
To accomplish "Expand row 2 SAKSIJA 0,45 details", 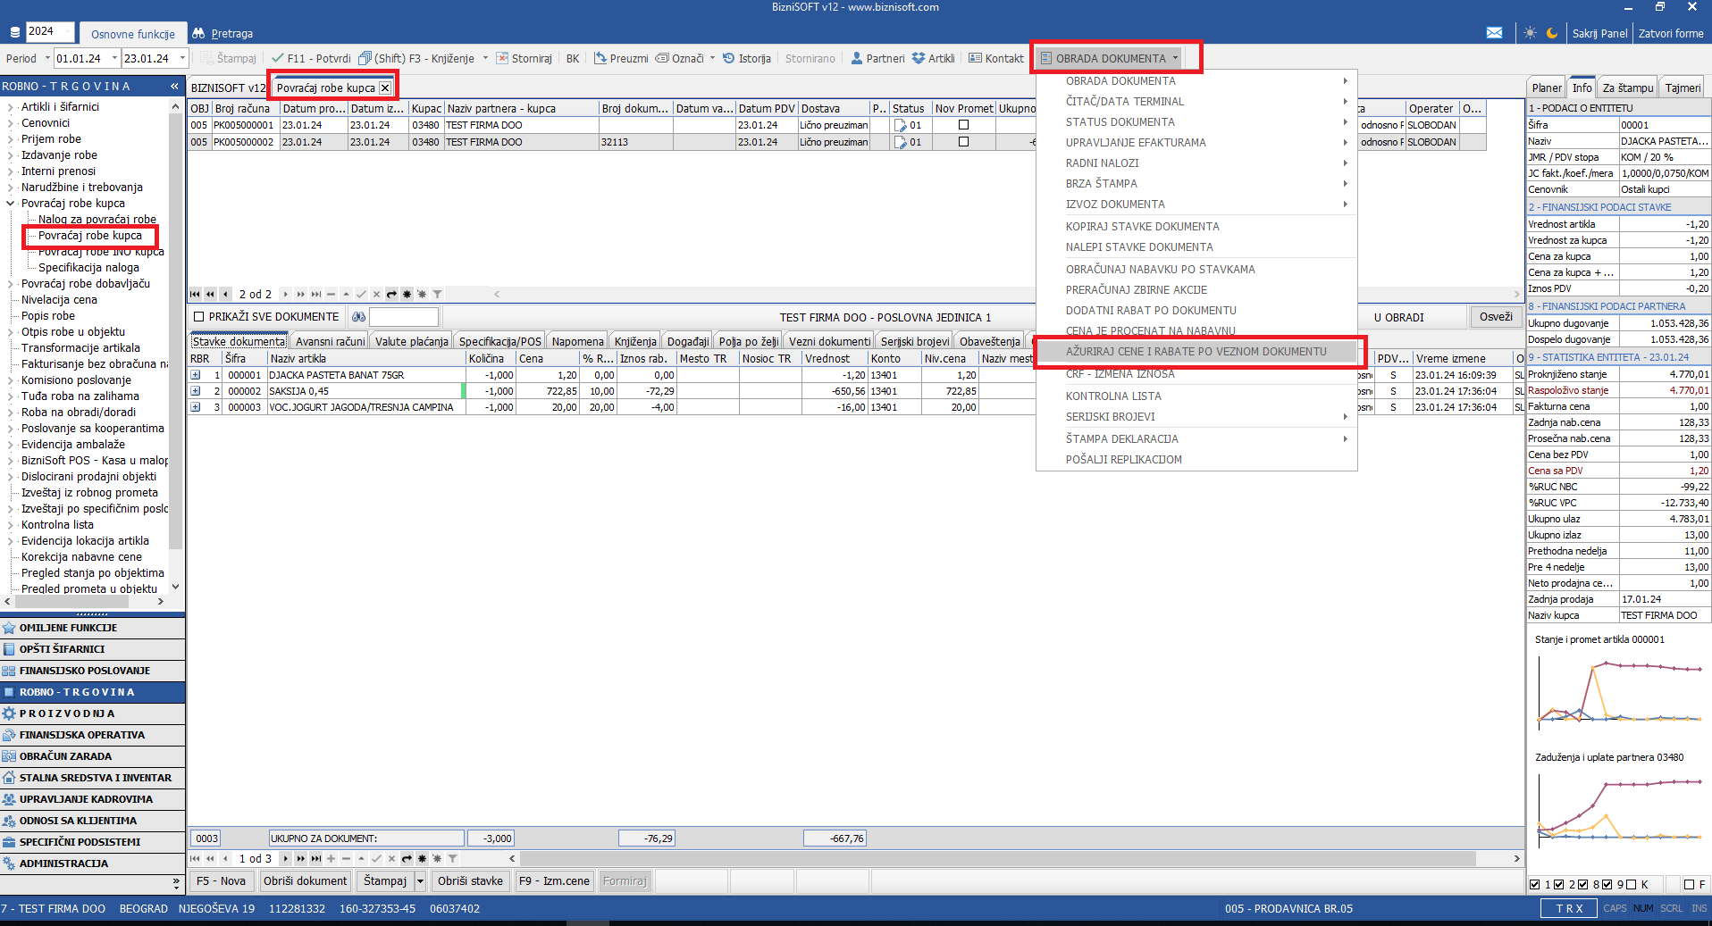I will coord(196,391).
